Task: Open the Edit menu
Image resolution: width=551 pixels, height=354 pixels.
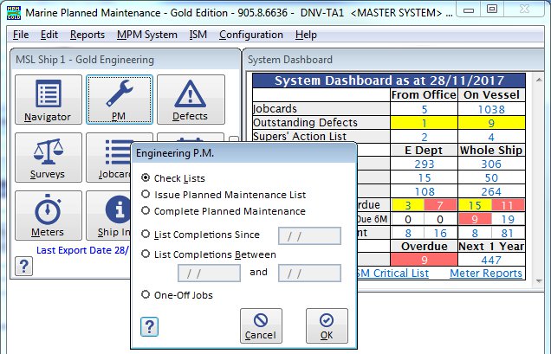Action: click(49, 35)
